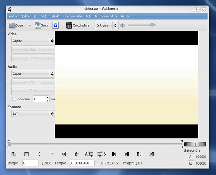Viewport: 216px width, 175px height.
Task: Go to next frame arrow
Action: click(51, 154)
